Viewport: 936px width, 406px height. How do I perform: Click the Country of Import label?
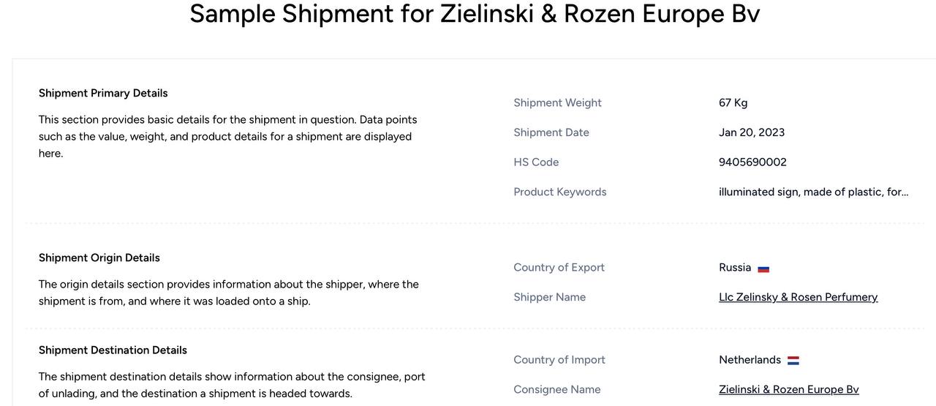coord(559,360)
